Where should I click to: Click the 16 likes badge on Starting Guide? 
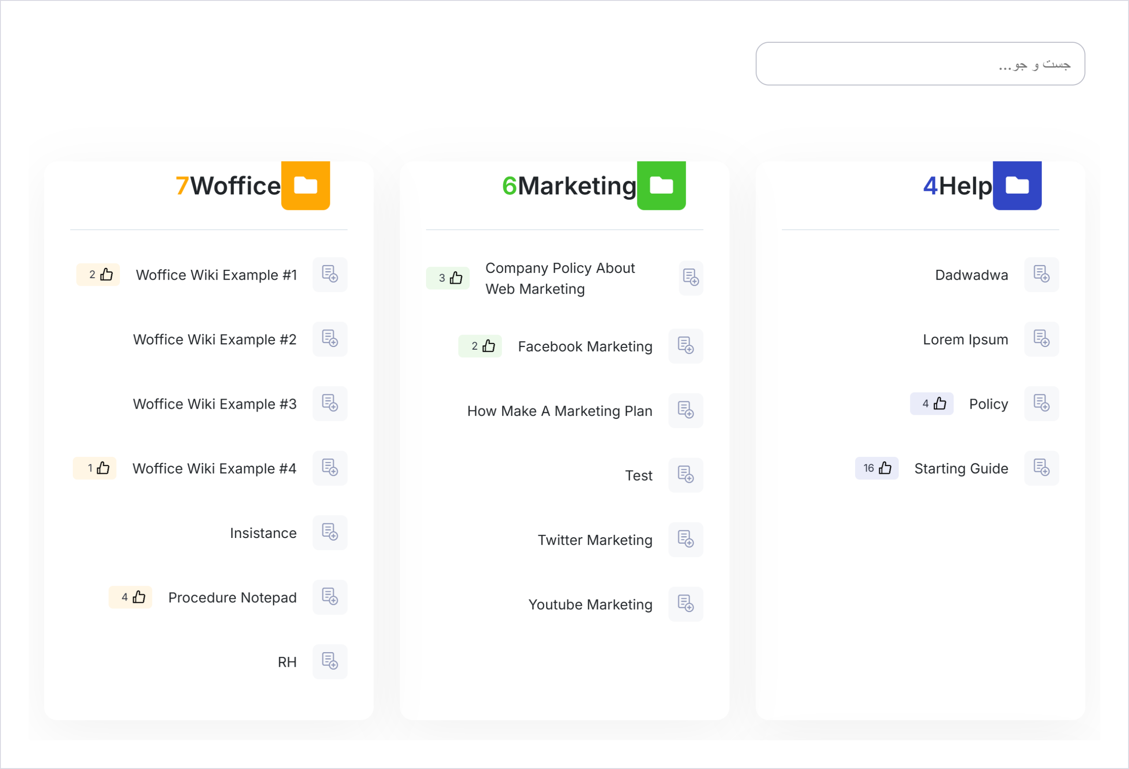877,468
